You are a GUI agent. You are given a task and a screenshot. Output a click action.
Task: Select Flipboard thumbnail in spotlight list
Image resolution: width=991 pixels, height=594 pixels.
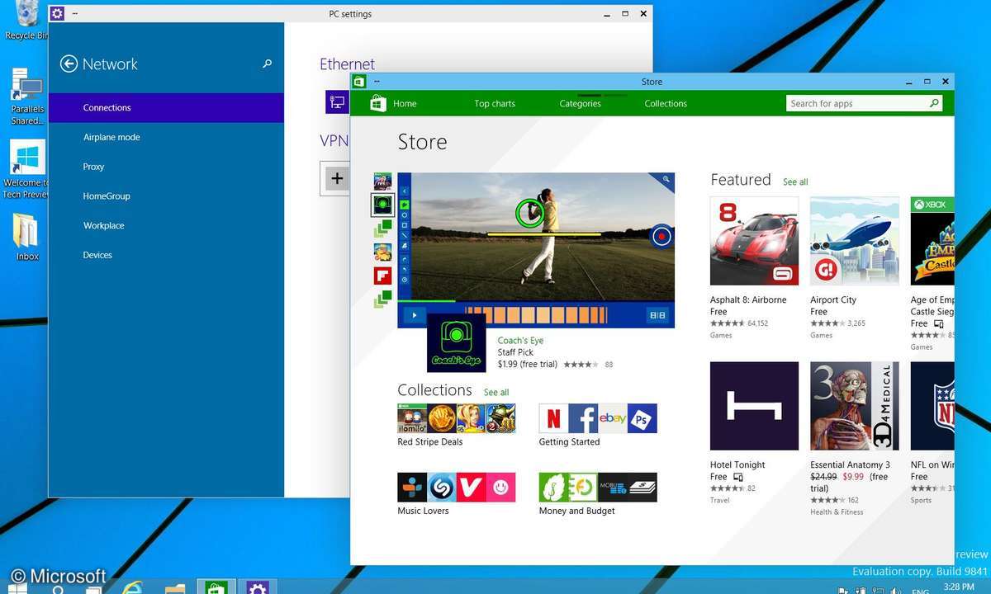coord(382,276)
